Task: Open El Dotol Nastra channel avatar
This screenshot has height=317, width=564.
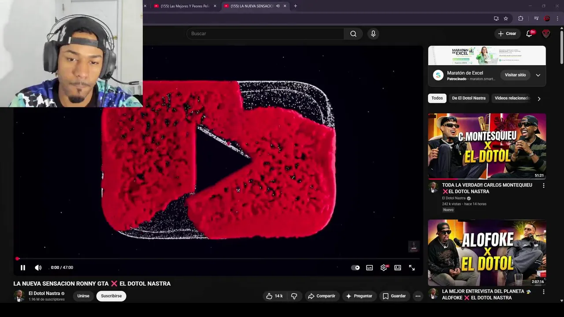Action: [x=19, y=296]
